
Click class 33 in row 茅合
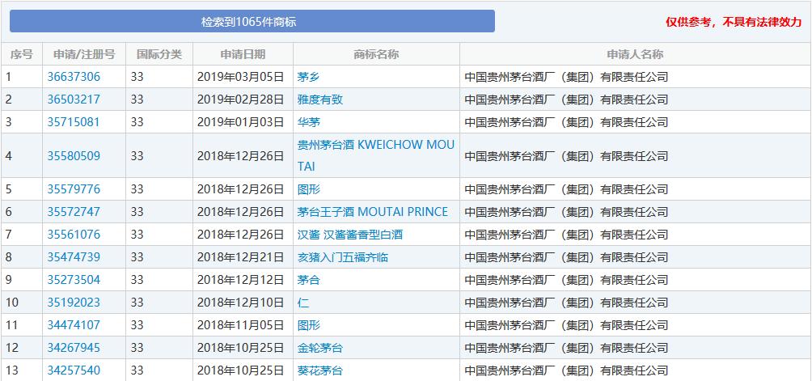pos(137,280)
